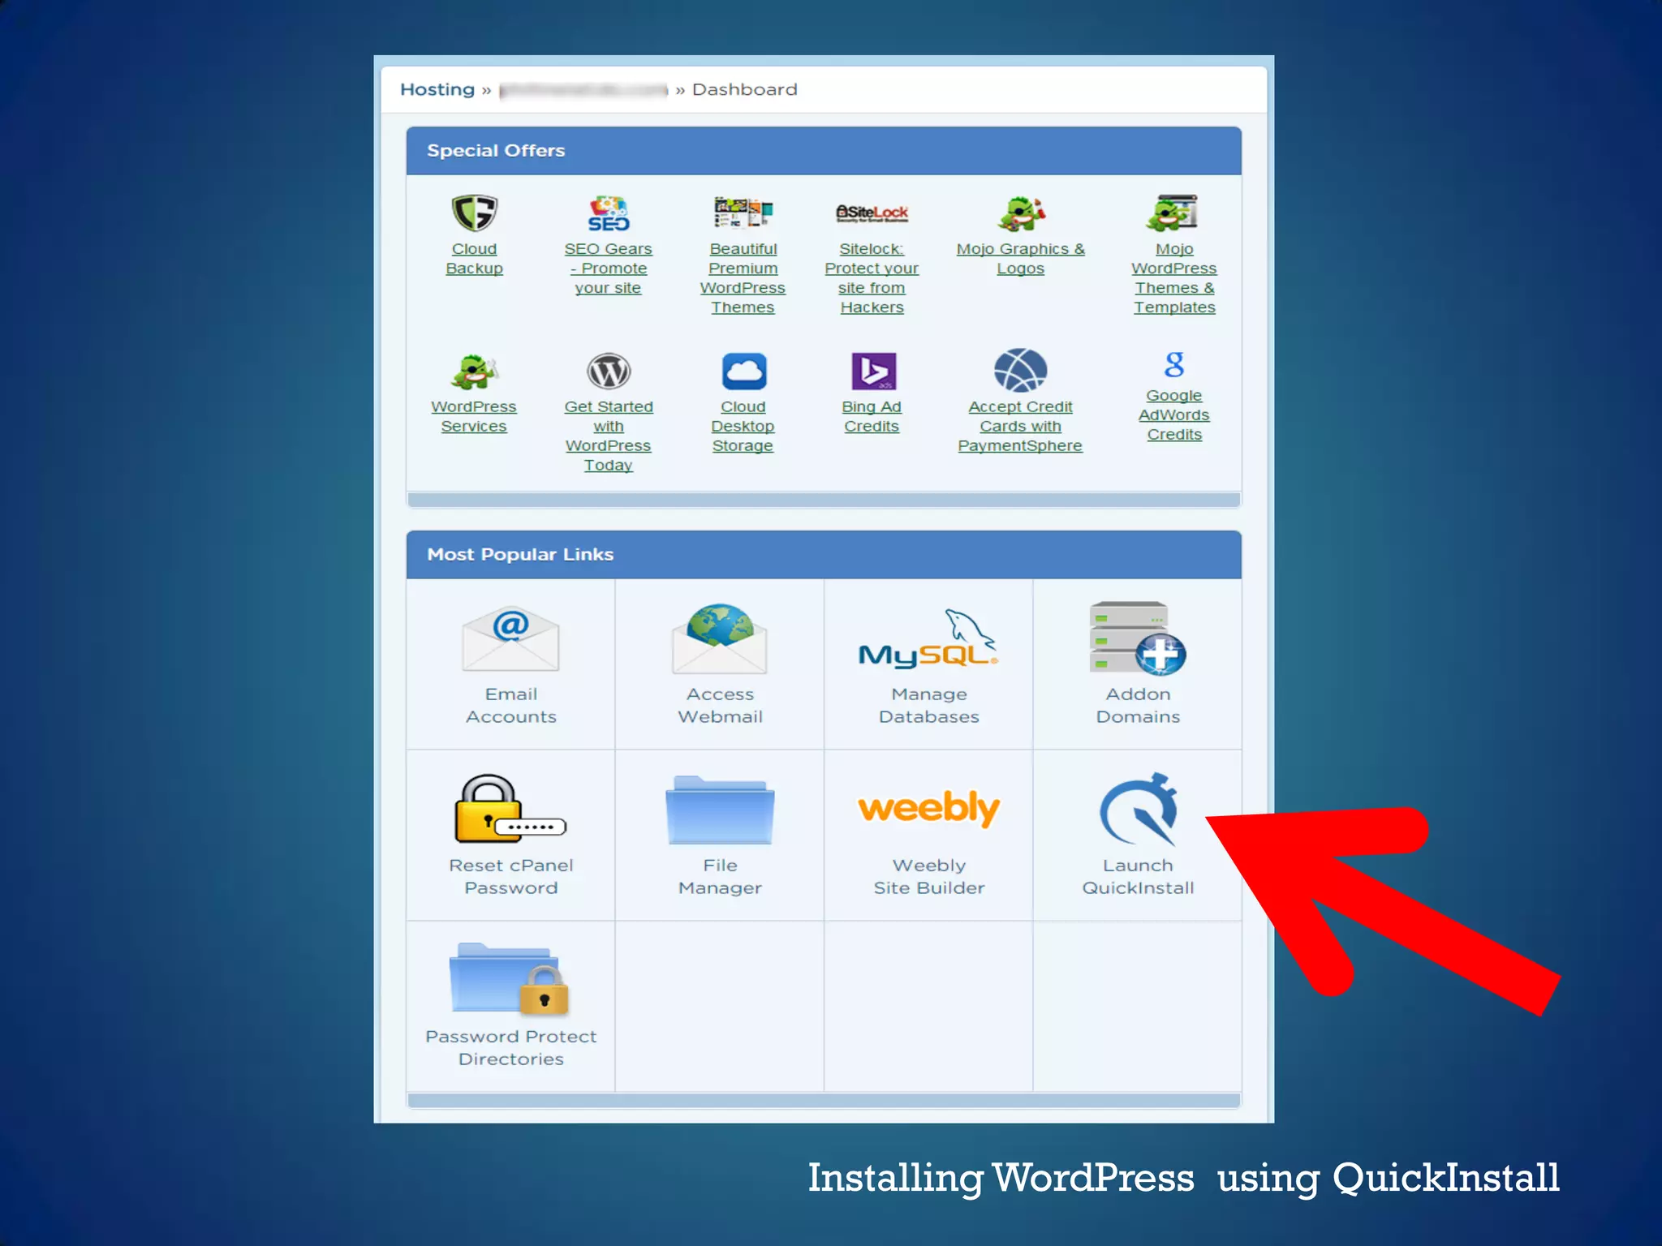Click the Manage Databases label
Viewport: 1662px width, 1246px height.
(928, 705)
